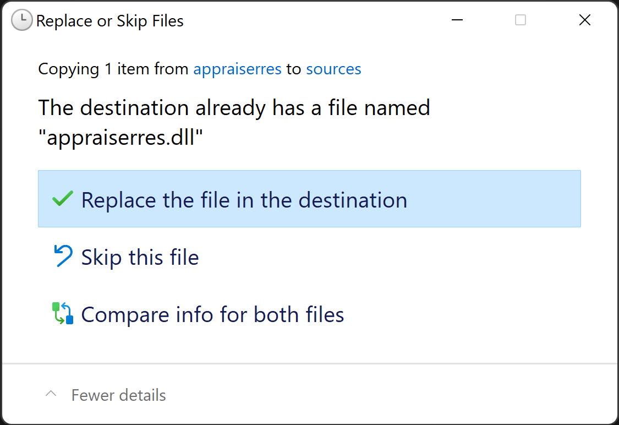
Task: Click the green checkmark icon
Action: [62, 199]
